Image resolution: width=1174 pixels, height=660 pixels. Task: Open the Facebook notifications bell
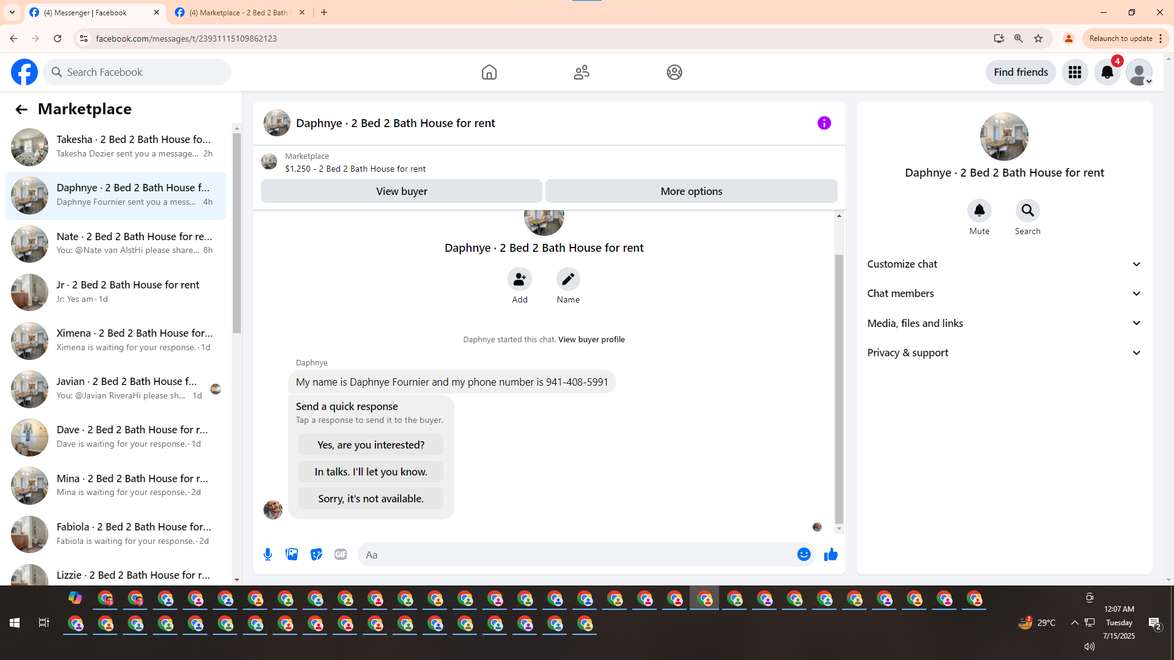click(1107, 72)
